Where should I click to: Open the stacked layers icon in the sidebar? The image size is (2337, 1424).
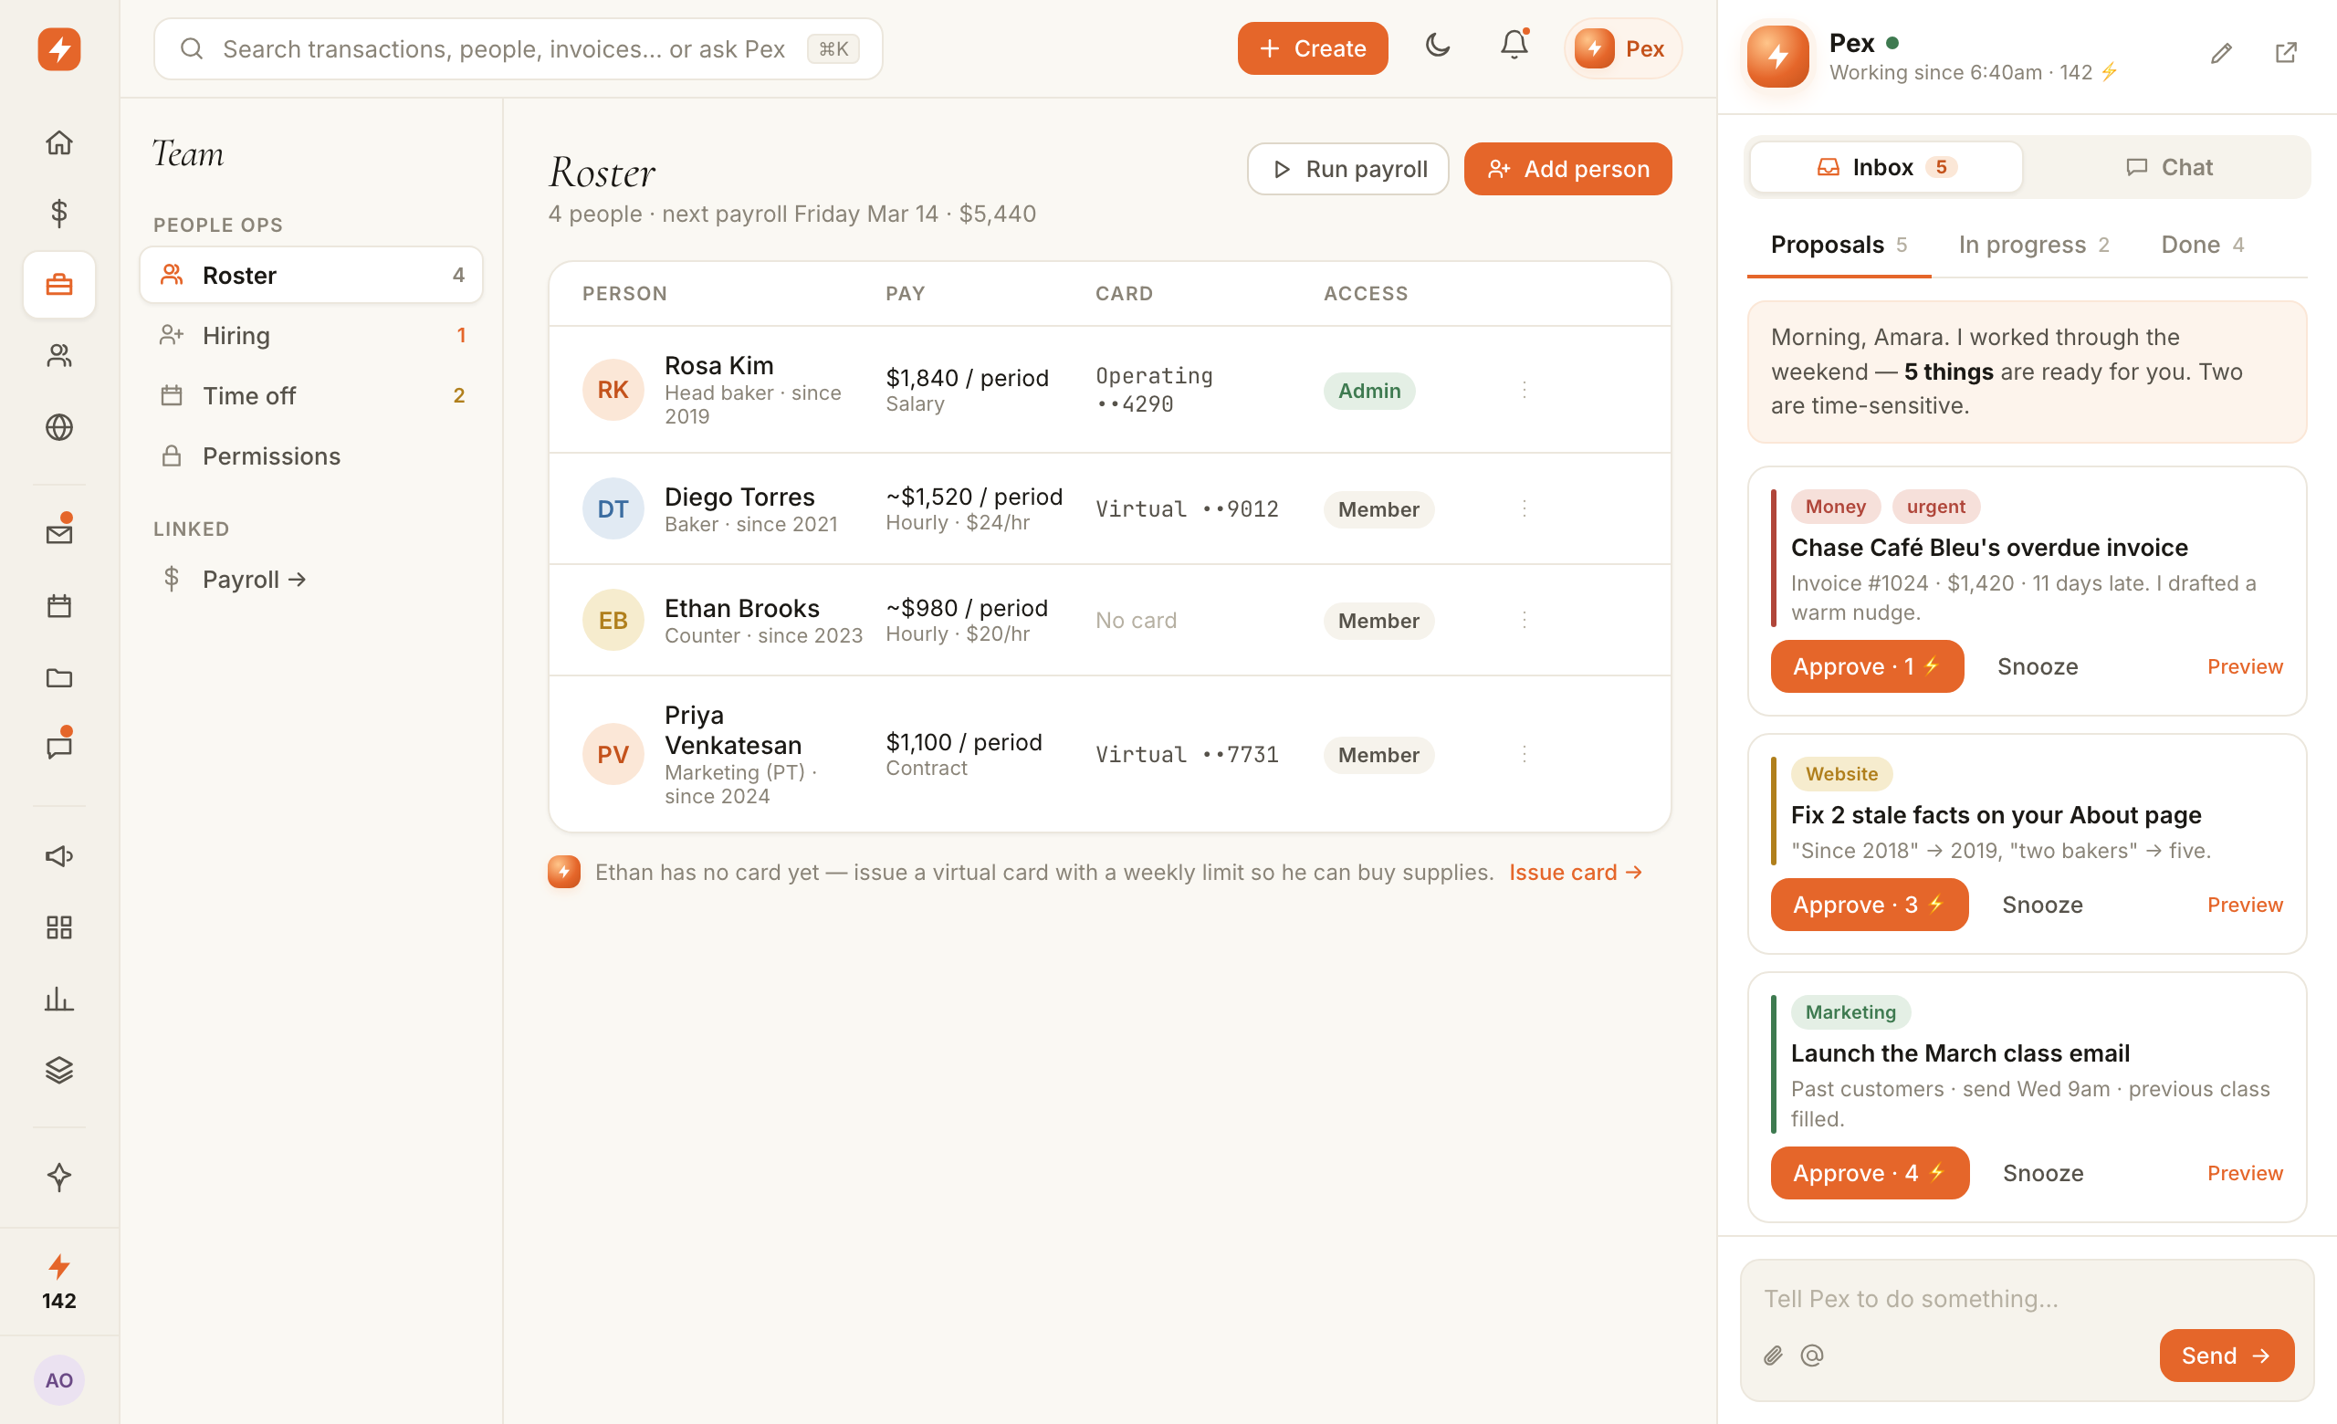(x=58, y=1070)
